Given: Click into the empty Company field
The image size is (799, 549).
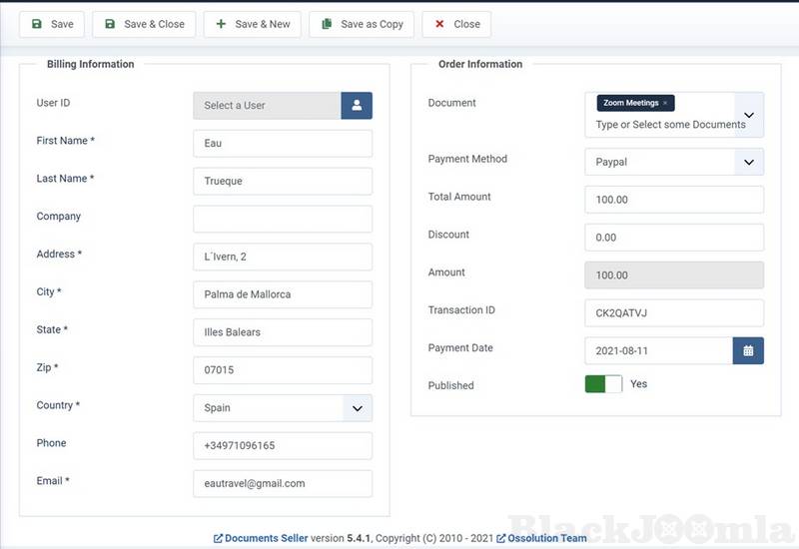Looking at the screenshot, I should 282,219.
